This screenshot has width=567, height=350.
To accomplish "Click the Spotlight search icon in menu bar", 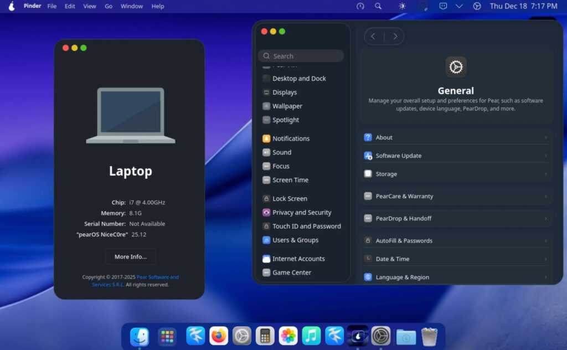I will [x=378, y=6].
